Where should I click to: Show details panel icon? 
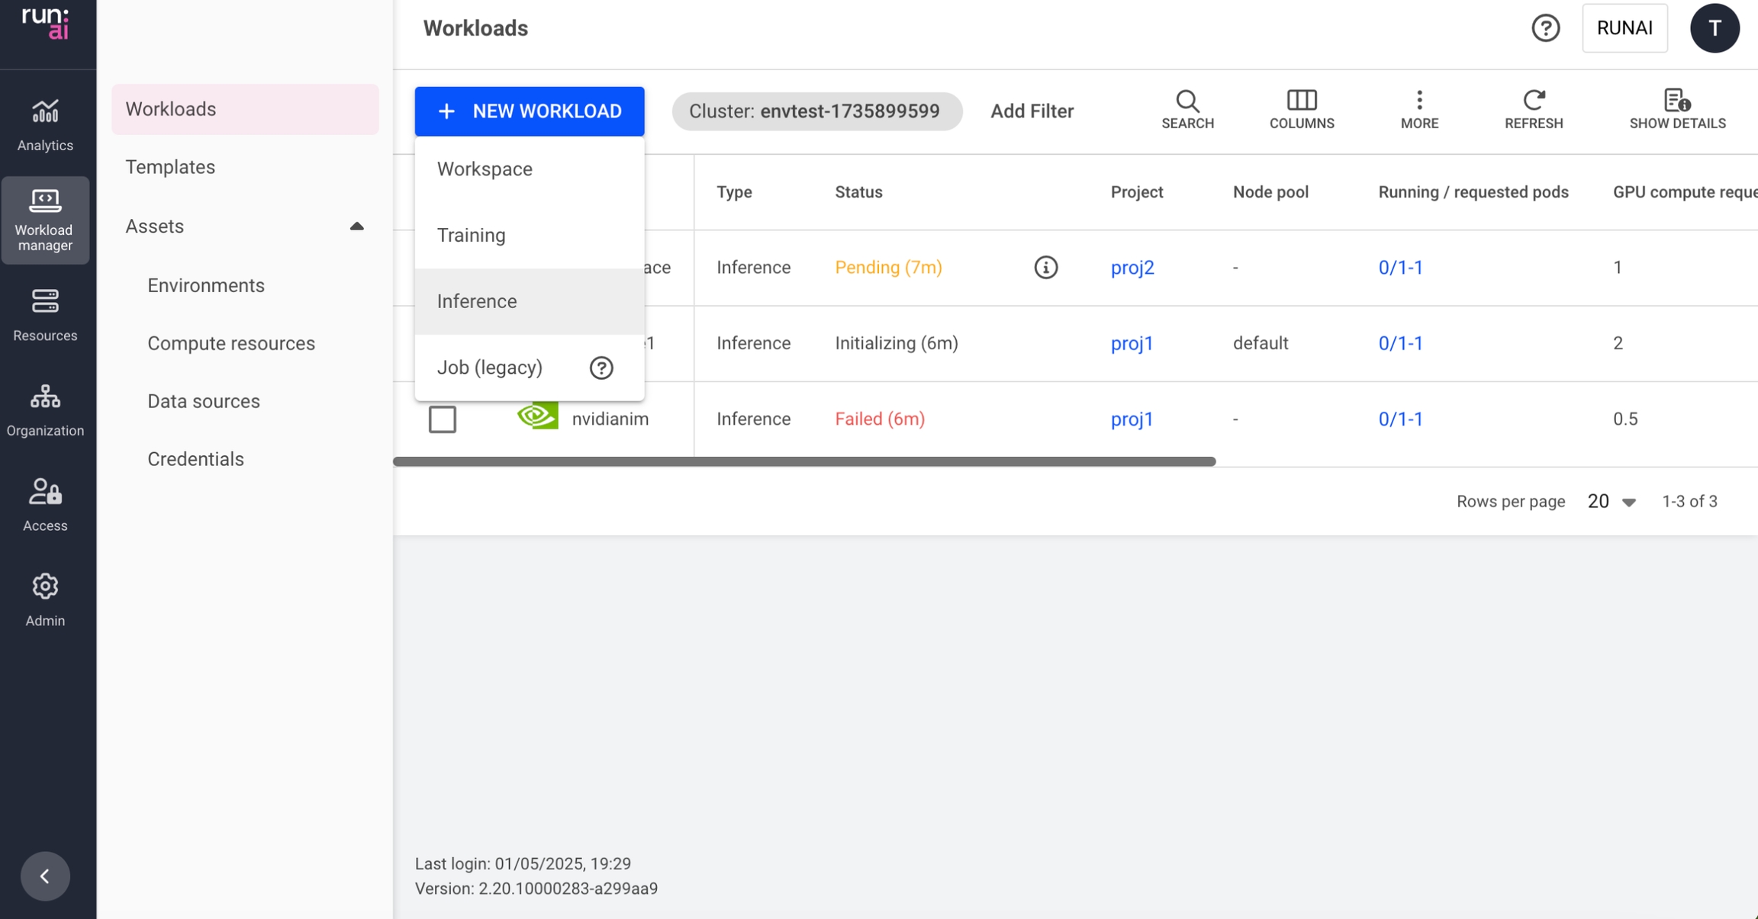(x=1676, y=110)
